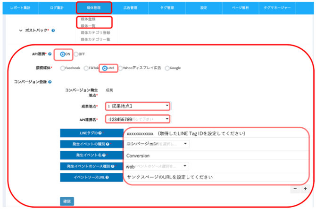
Task: Click help icon next to ポストバック
Action: point(53,31)
